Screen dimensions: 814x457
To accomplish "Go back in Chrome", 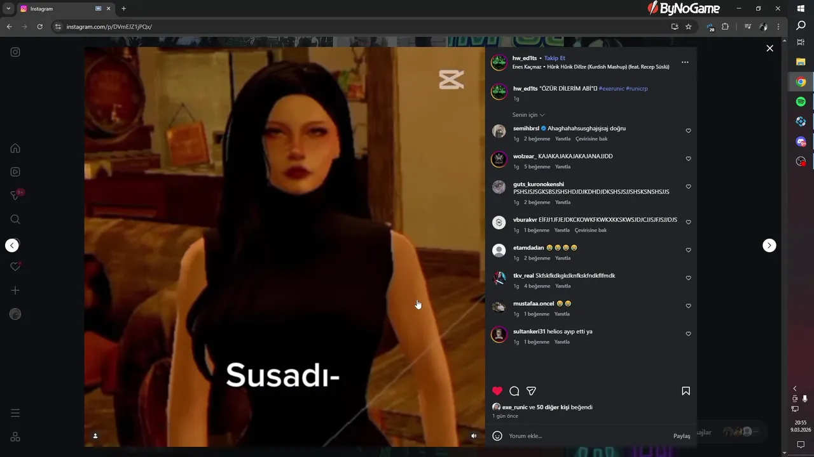I will [x=9, y=27].
